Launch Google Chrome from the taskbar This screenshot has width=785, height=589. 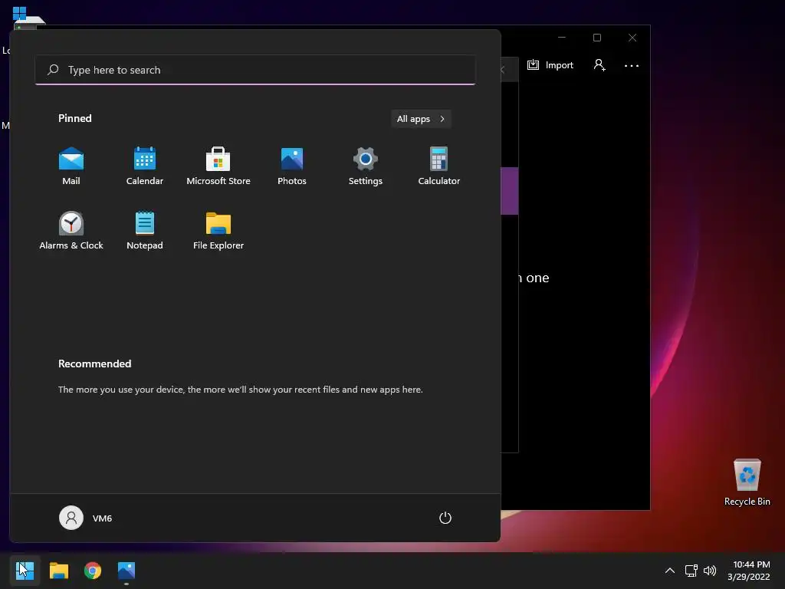click(93, 571)
